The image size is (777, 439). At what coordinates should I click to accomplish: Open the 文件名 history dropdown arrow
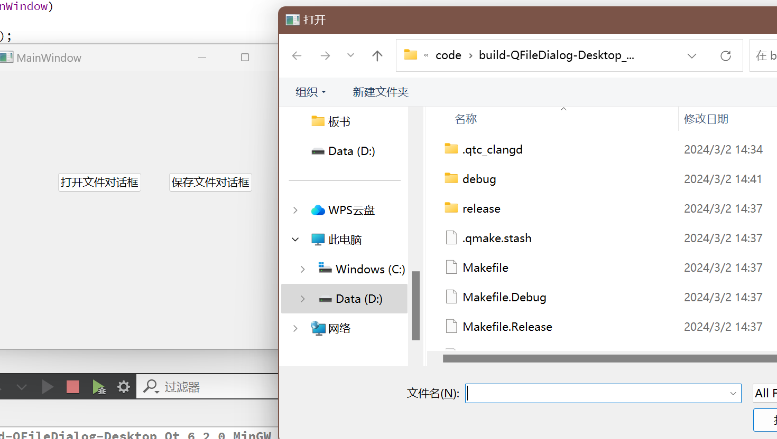click(x=733, y=393)
